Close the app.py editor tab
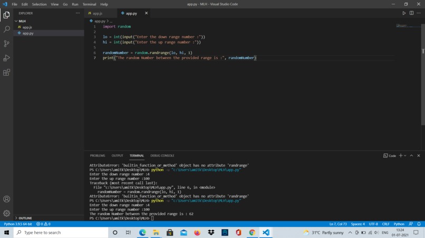425x238 pixels. [x=147, y=13]
